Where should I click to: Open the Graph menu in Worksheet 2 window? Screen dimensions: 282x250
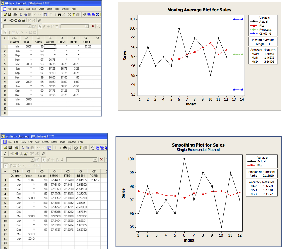[x=46, y=142]
